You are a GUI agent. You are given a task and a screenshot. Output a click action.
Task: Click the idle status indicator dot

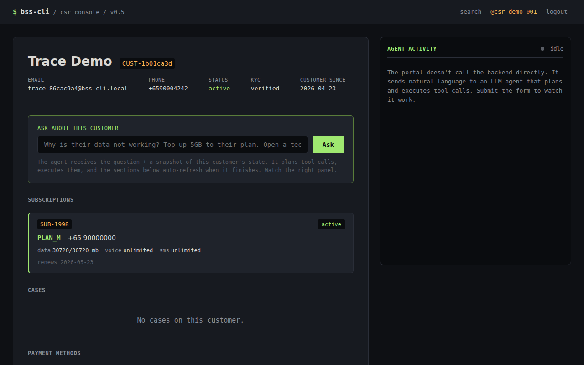pyautogui.click(x=542, y=48)
